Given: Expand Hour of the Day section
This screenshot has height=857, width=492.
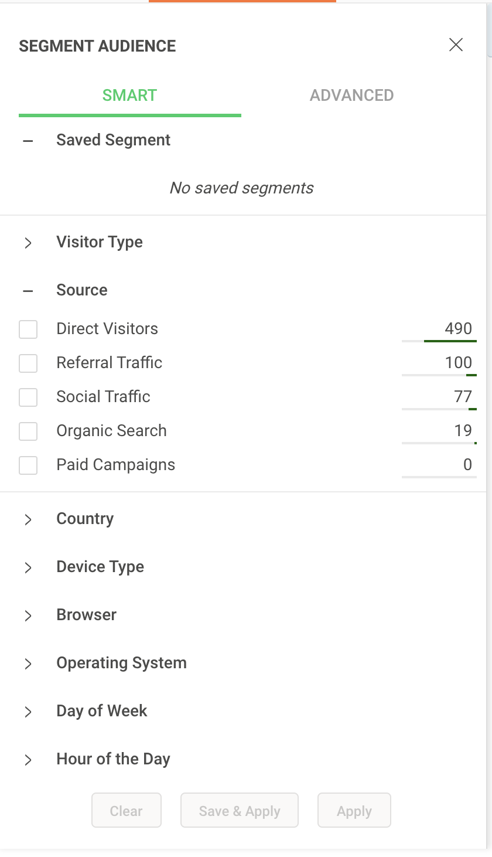Looking at the screenshot, I should 28,760.
